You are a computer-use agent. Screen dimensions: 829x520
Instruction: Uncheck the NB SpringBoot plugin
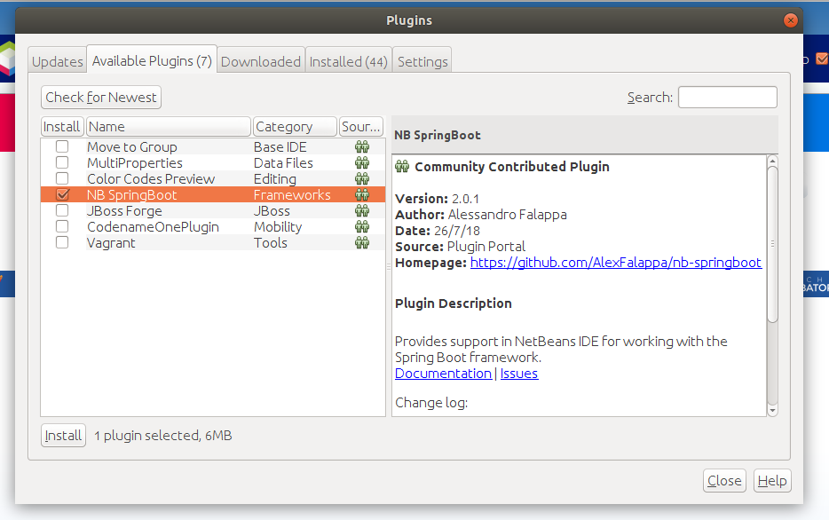[61, 194]
